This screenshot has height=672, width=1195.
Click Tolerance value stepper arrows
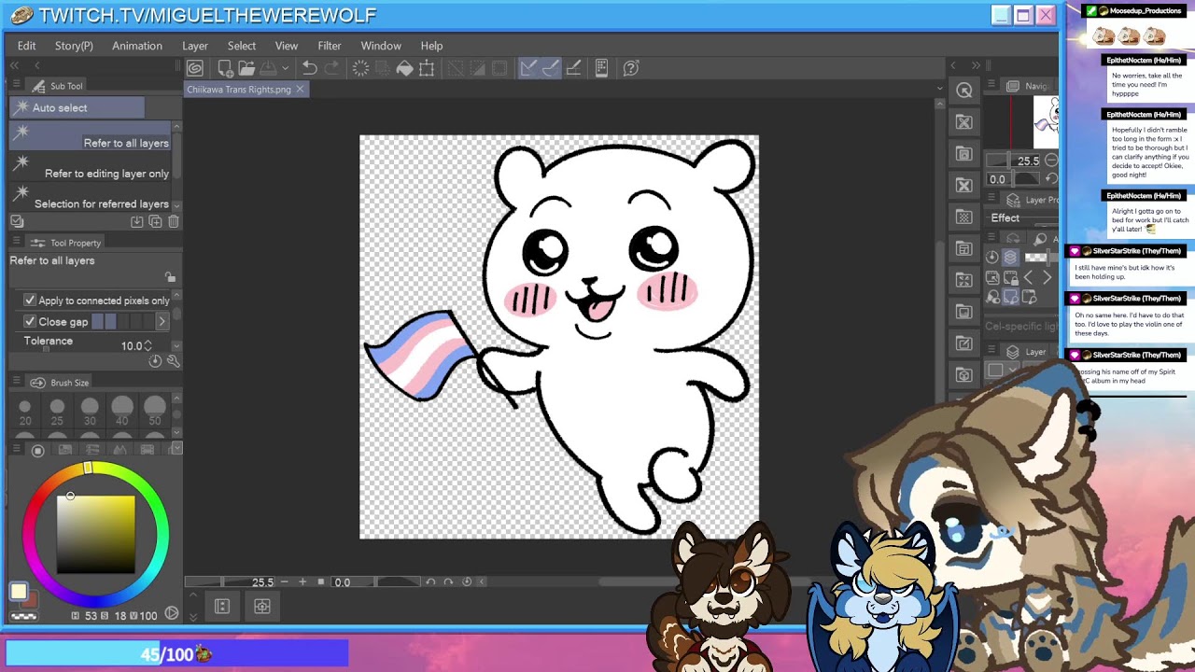point(148,346)
